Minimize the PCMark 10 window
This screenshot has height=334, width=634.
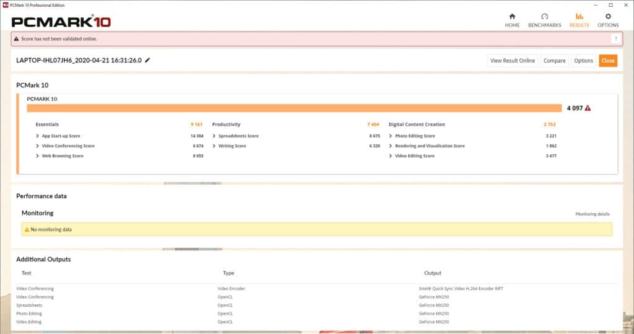tap(596, 5)
